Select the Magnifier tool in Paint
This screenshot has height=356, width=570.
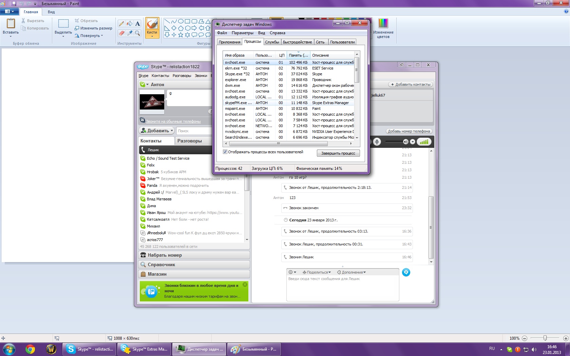click(x=137, y=33)
